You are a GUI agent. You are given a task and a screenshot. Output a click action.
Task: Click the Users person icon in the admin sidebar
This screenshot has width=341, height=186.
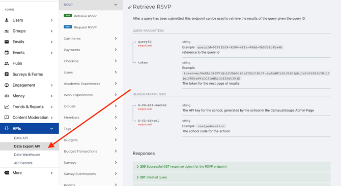point(7,20)
